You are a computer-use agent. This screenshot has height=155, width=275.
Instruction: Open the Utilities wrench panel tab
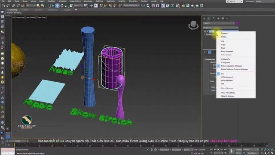pyautogui.click(x=227, y=19)
